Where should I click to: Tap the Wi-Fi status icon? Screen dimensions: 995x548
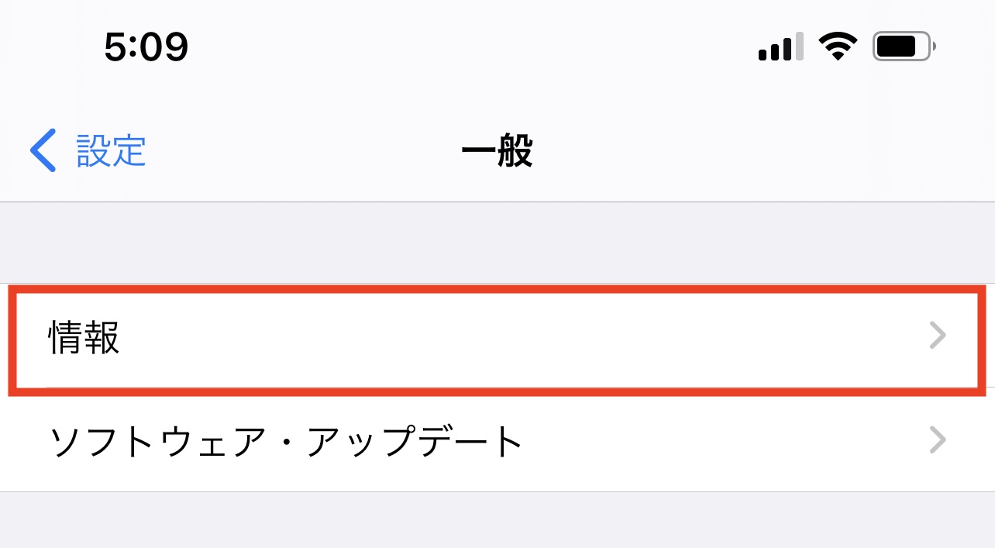point(836,47)
